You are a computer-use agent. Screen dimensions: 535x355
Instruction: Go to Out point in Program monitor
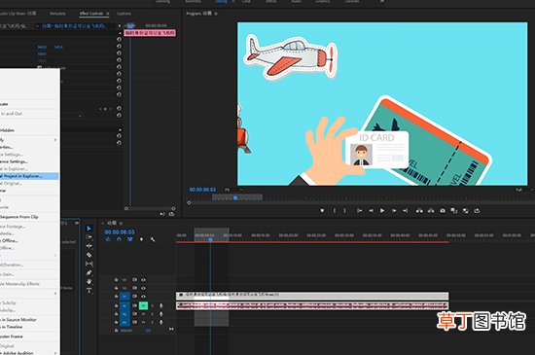pyautogui.click(x=405, y=211)
